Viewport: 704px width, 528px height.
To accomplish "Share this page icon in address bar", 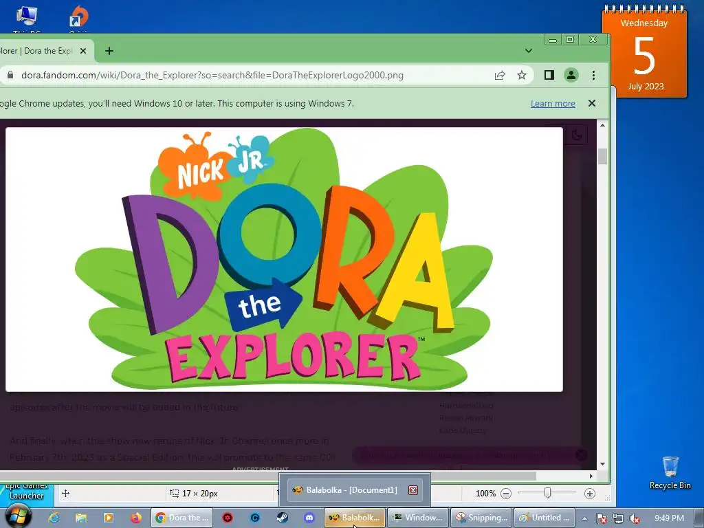I will click(x=500, y=76).
